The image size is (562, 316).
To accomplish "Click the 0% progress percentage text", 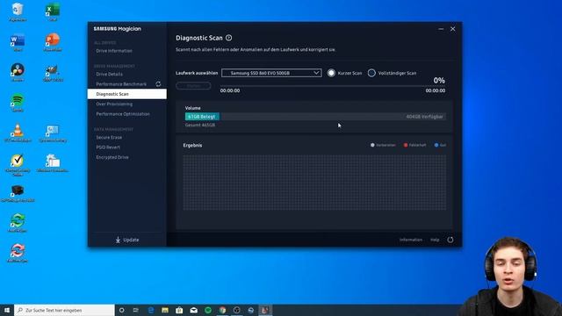I will [439, 81].
